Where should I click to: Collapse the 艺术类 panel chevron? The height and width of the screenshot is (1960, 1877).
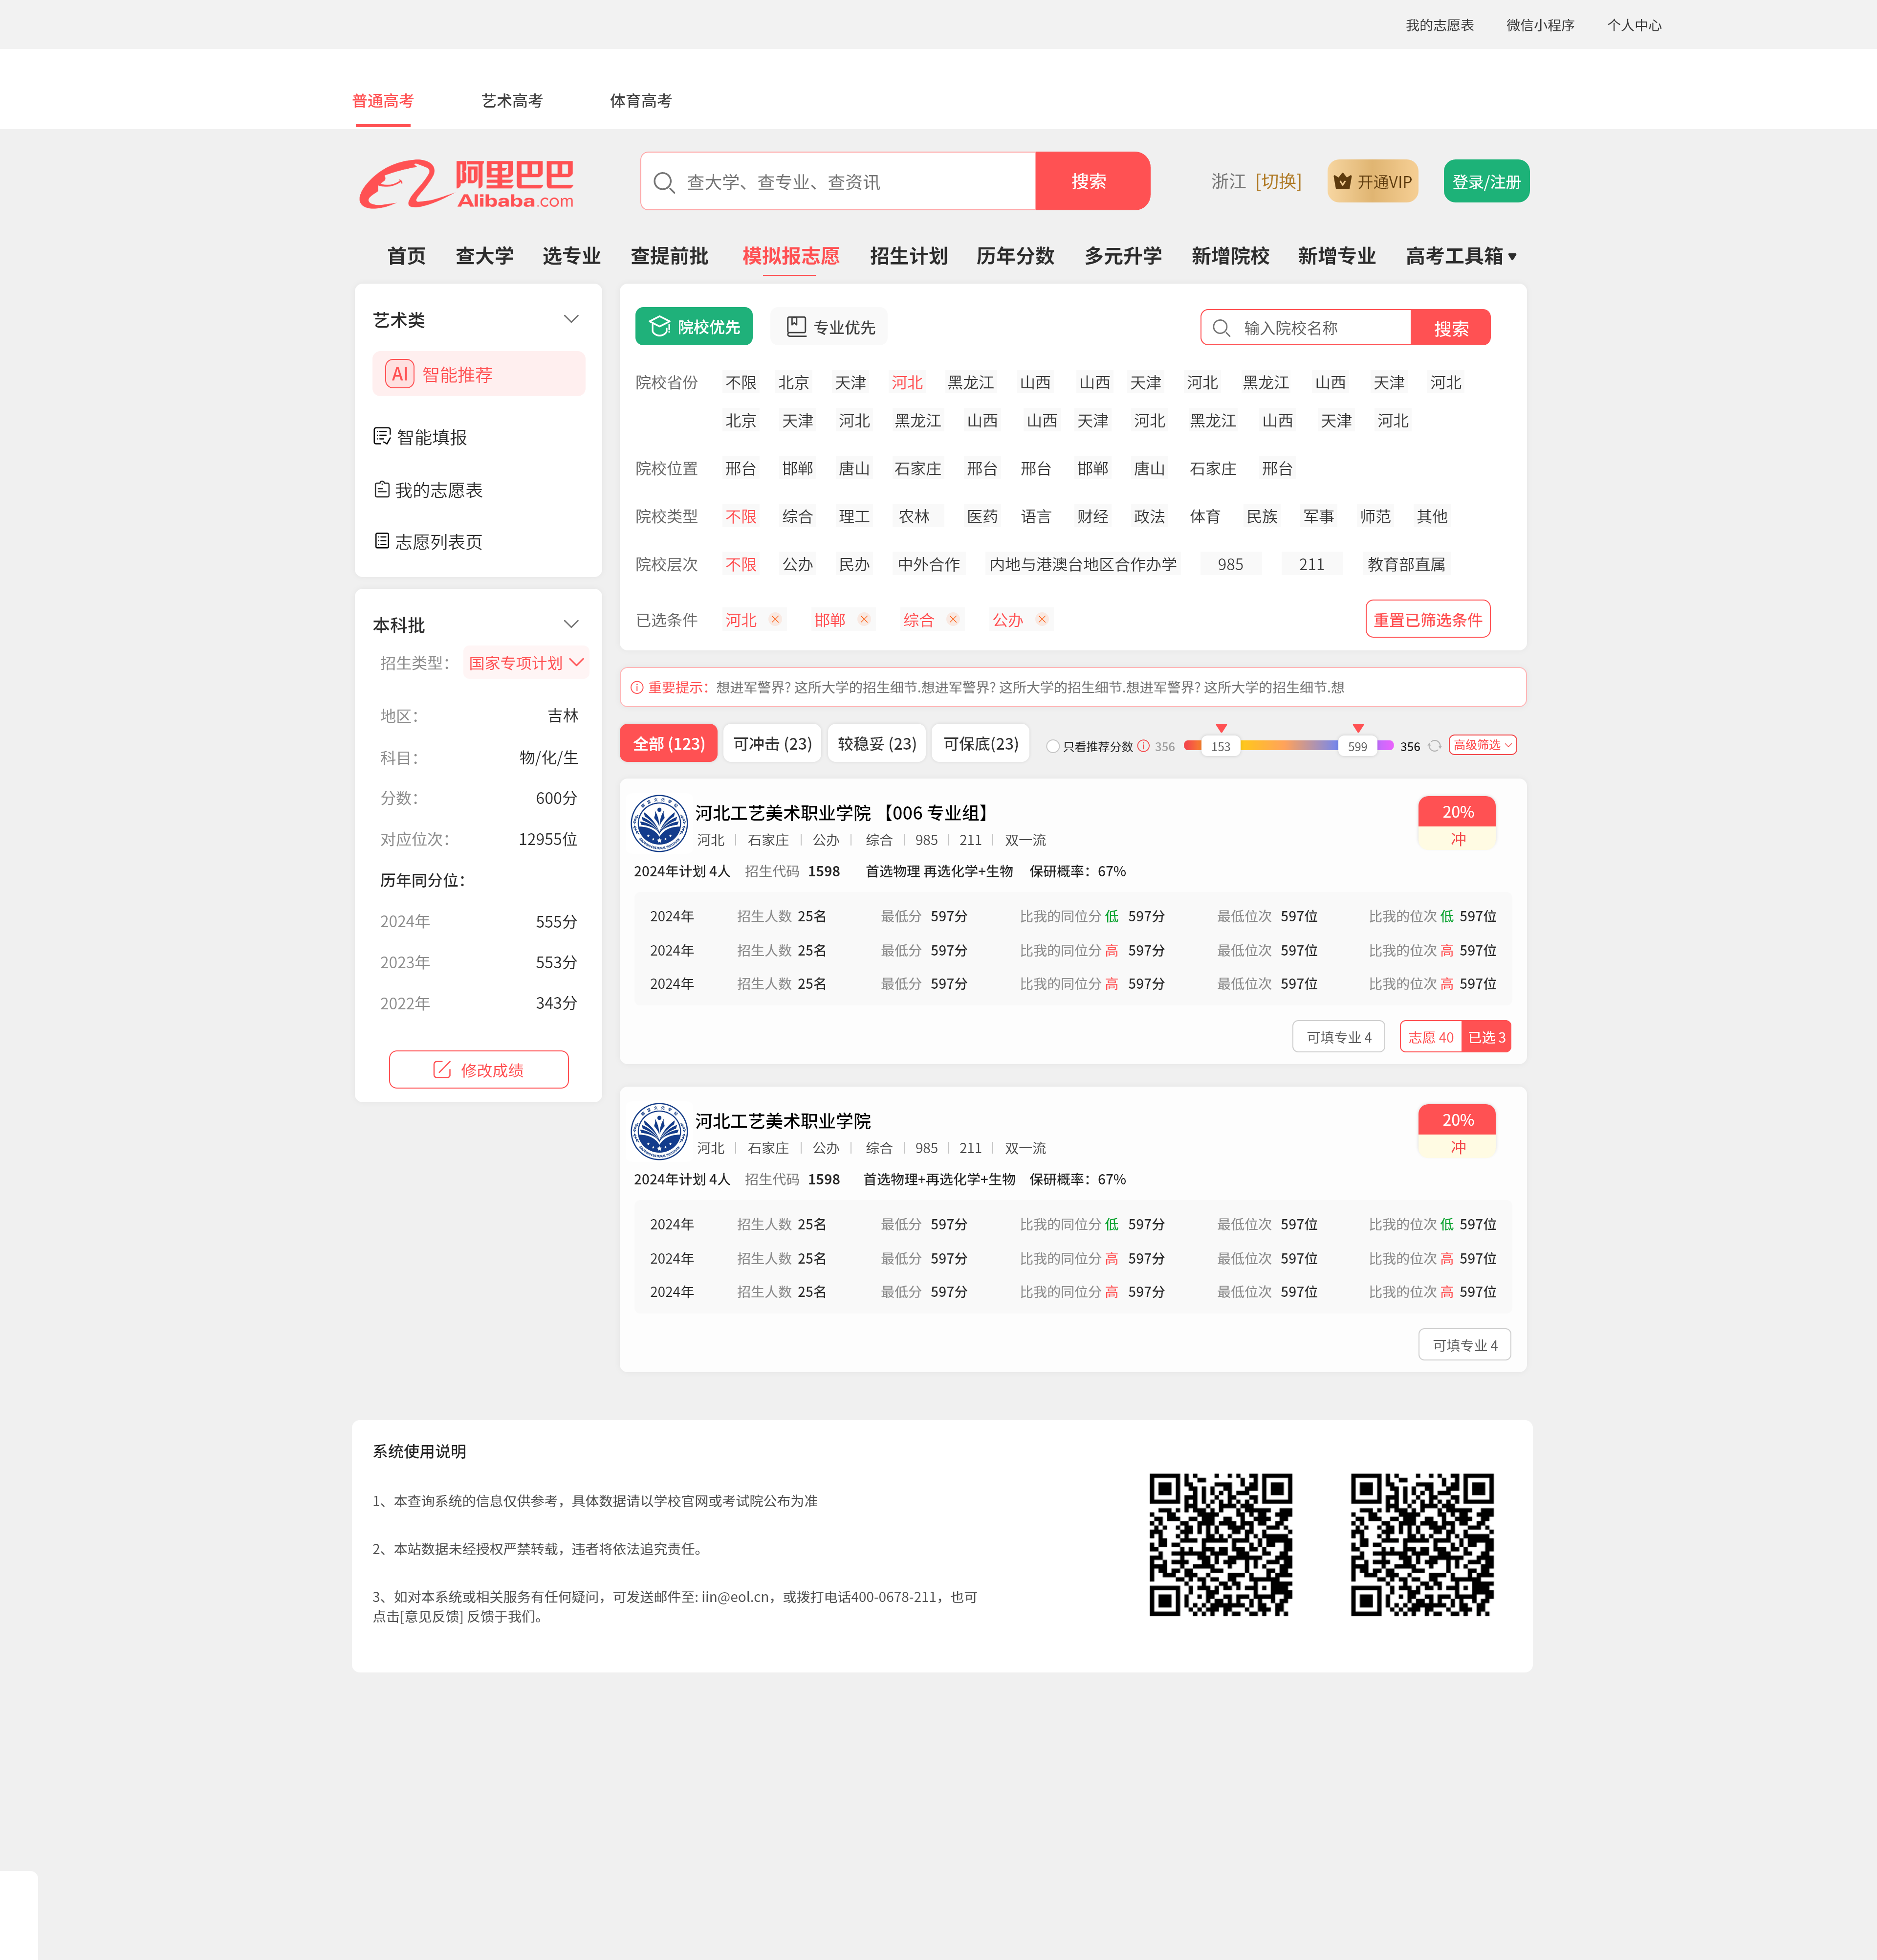[571, 319]
